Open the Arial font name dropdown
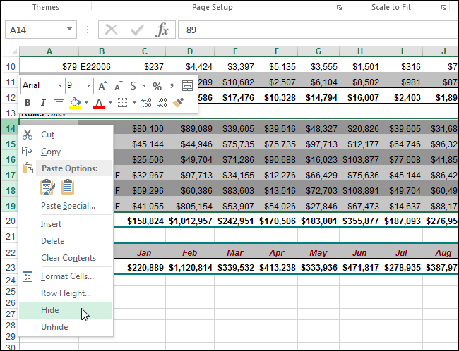 point(59,86)
